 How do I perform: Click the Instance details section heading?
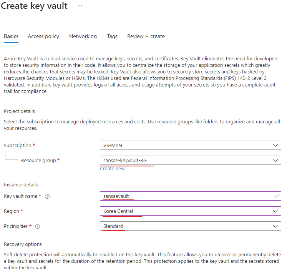(x=21, y=185)
